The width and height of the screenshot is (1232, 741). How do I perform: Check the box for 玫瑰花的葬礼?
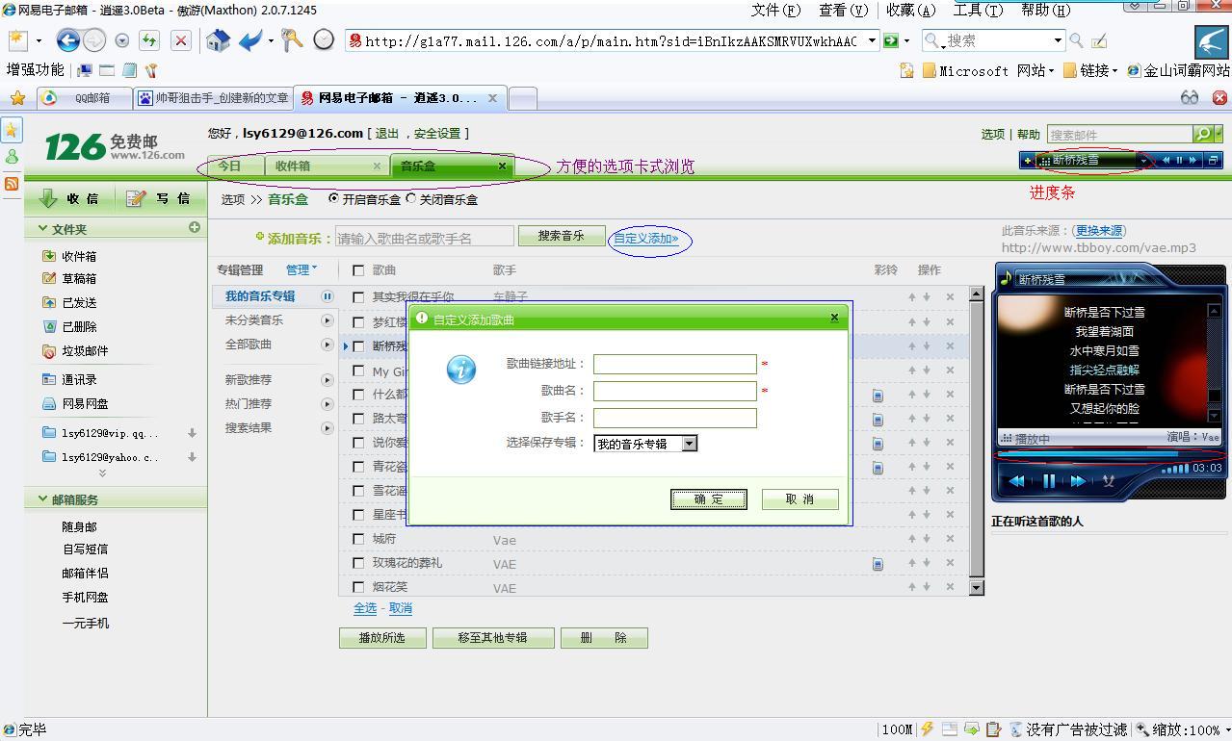(x=358, y=563)
